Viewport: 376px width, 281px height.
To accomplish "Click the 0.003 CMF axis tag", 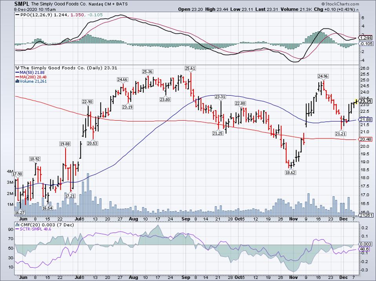I will pos(366,244).
